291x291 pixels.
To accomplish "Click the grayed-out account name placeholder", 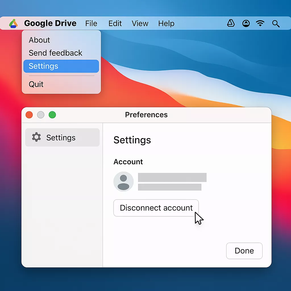I will [x=172, y=177].
